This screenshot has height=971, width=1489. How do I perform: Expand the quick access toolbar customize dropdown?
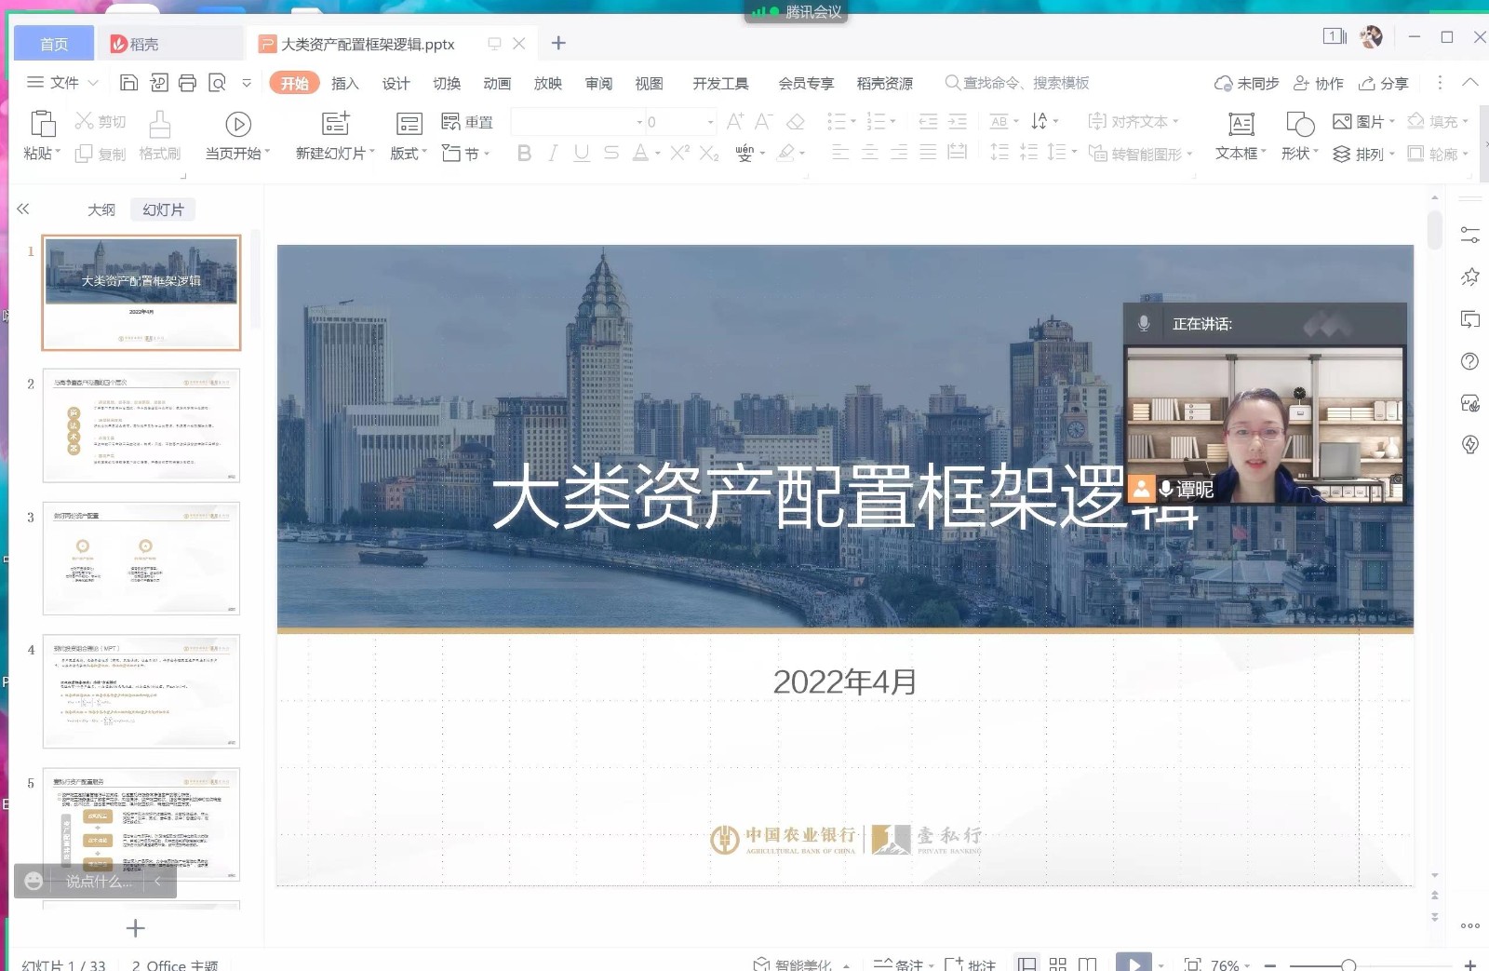[247, 83]
